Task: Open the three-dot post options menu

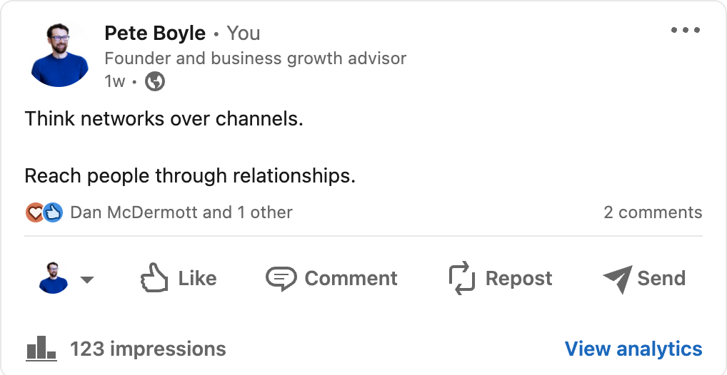Action: [686, 31]
